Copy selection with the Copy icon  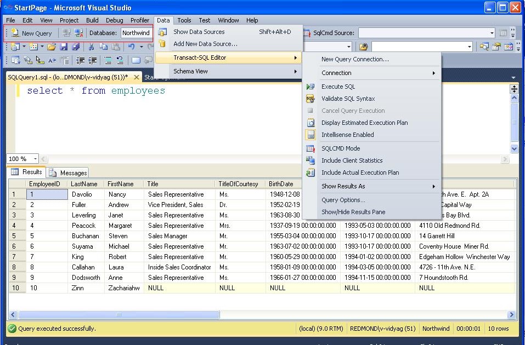point(104,47)
